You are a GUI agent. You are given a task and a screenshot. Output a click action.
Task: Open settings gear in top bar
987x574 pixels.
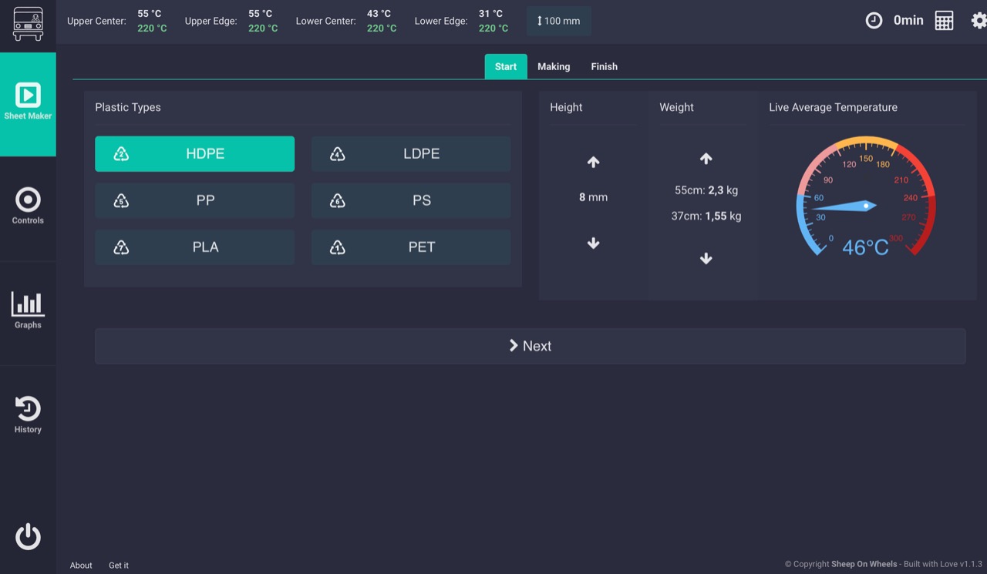coord(979,21)
